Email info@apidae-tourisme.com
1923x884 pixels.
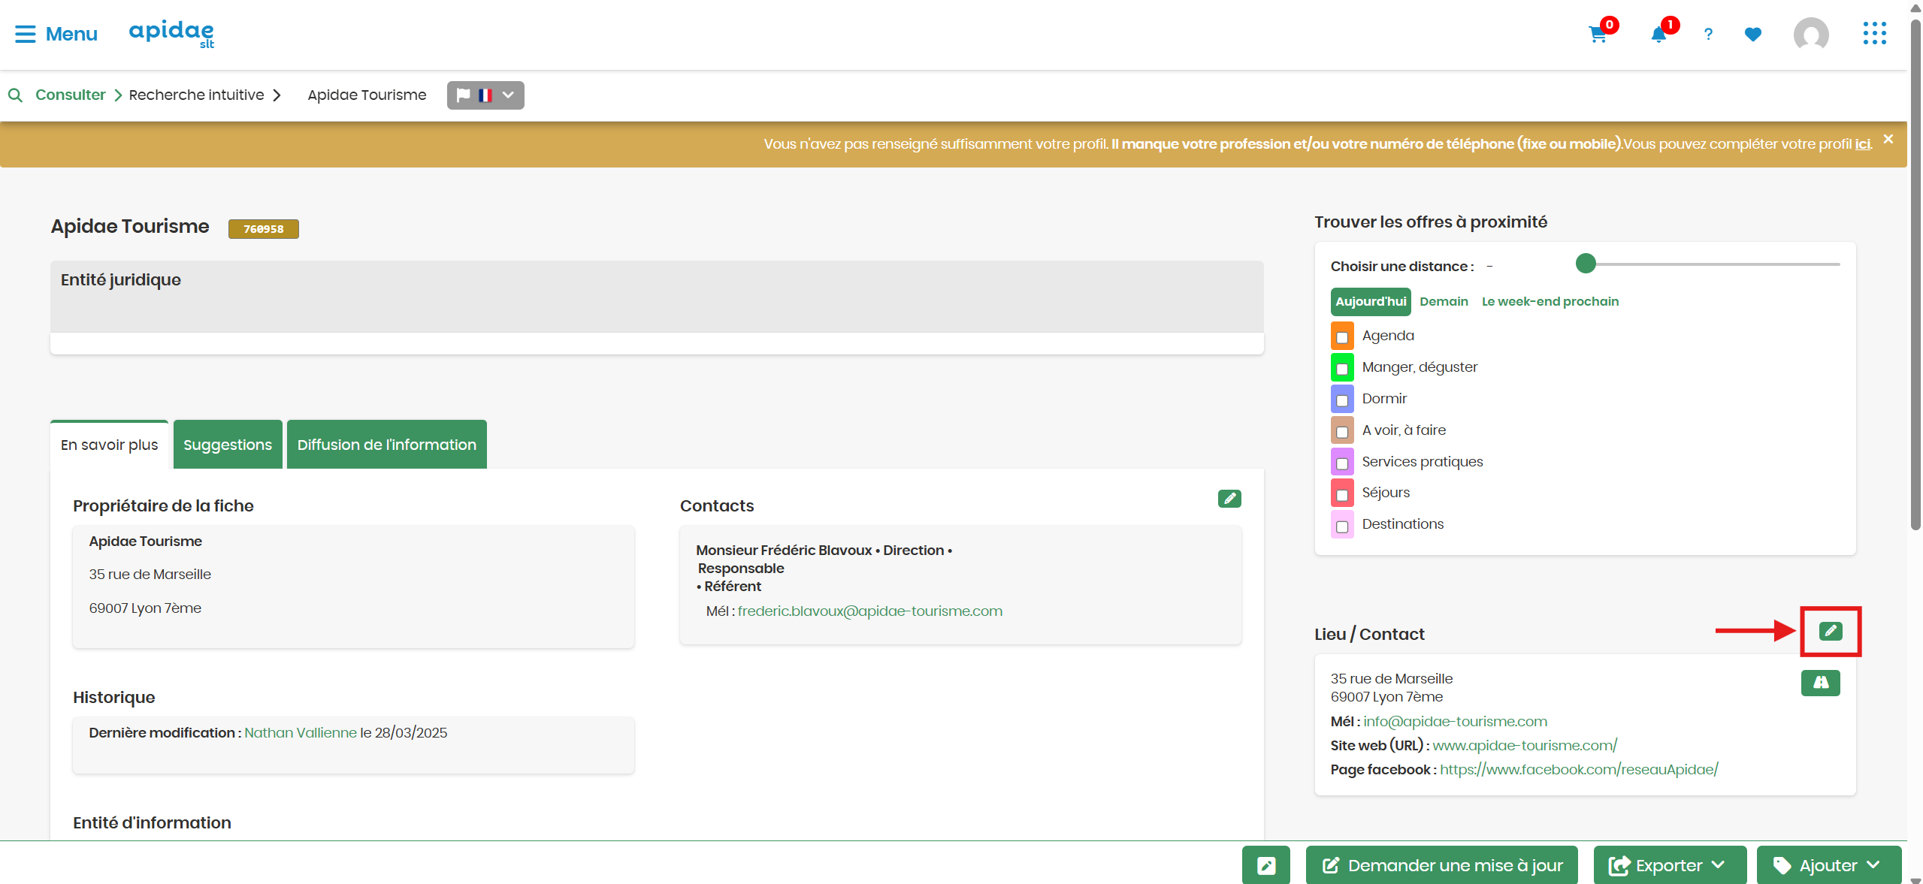click(x=1455, y=722)
